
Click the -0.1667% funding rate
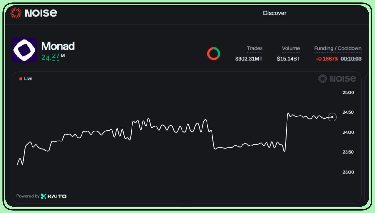pyautogui.click(x=326, y=58)
